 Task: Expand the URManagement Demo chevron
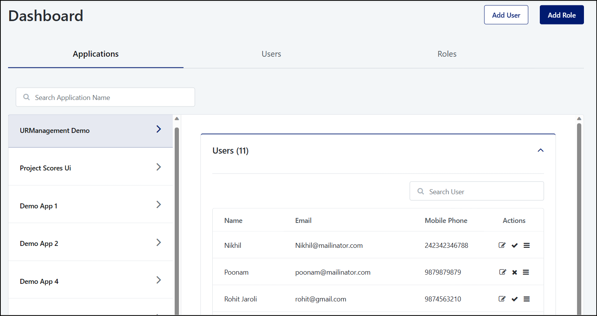pyautogui.click(x=159, y=129)
